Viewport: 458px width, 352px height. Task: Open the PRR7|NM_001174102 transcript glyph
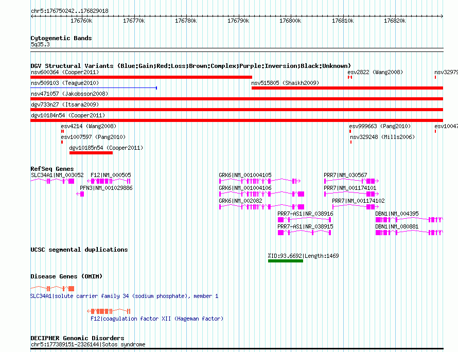[356, 207]
